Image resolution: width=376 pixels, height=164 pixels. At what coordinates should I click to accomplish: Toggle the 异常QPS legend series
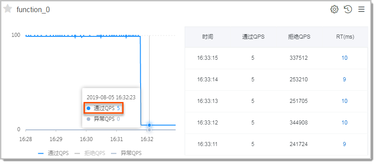point(126,153)
